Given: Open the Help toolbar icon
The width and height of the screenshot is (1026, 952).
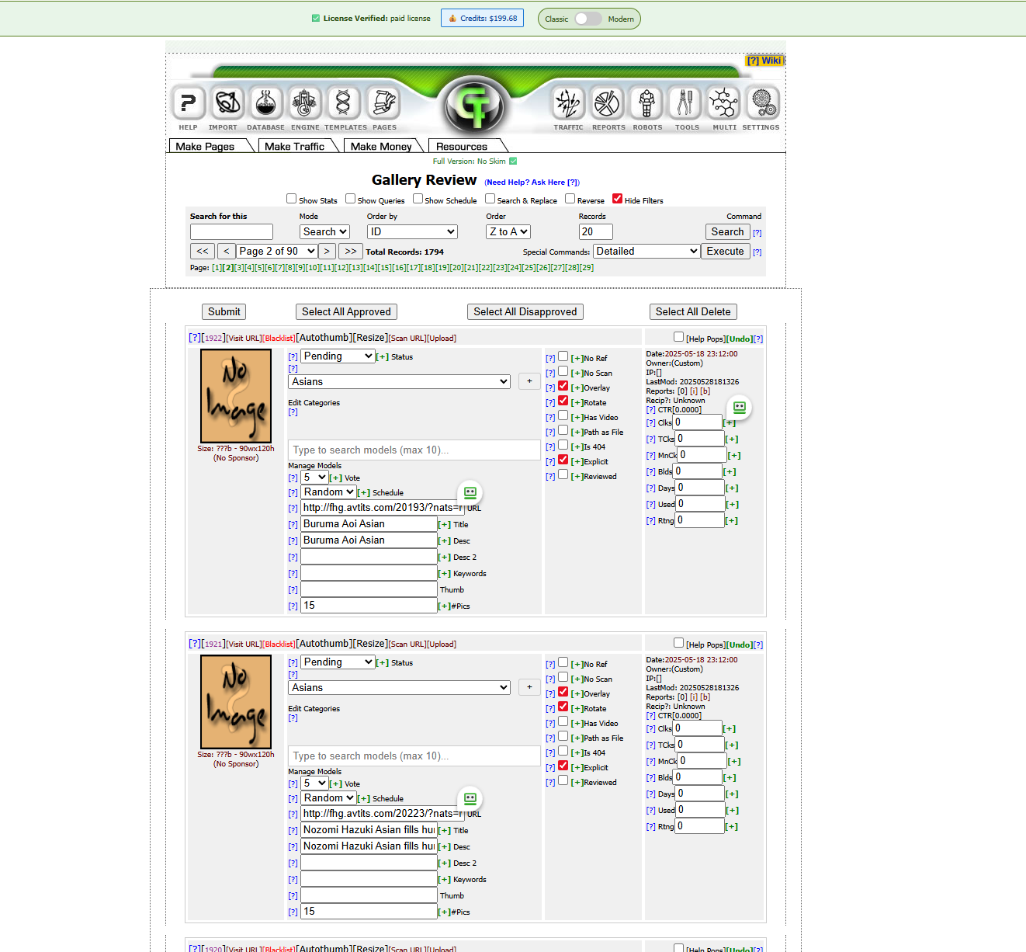Looking at the screenshot, I should [188, 103].
